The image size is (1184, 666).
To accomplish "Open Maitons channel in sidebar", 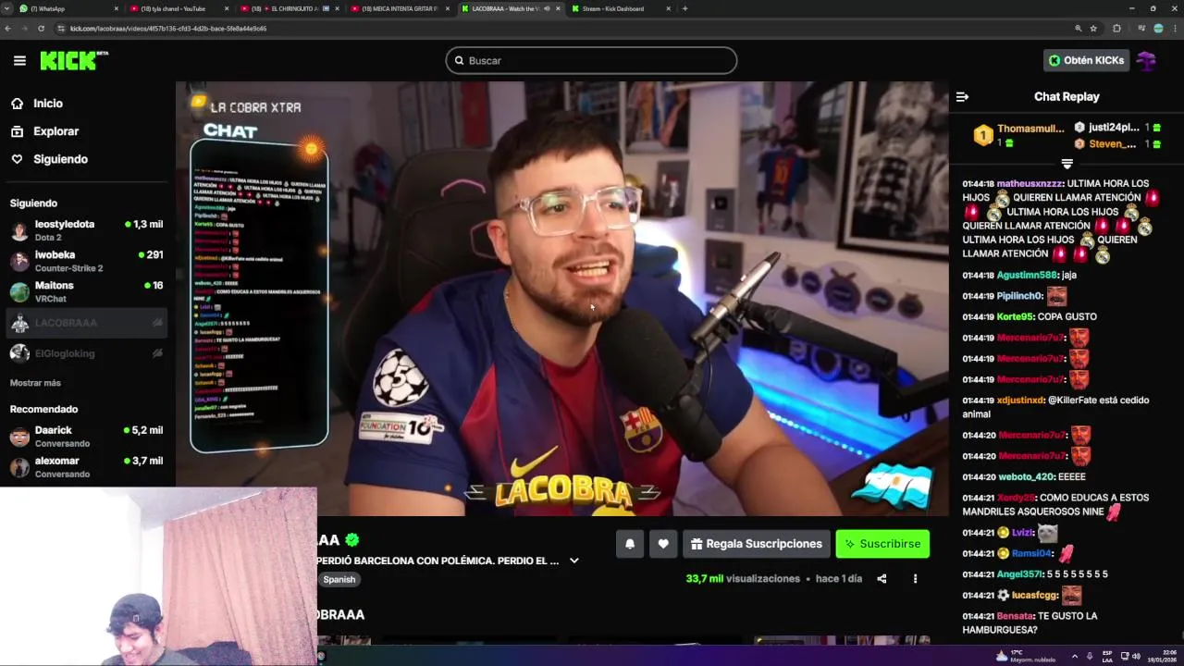I will tap(86, 291).
